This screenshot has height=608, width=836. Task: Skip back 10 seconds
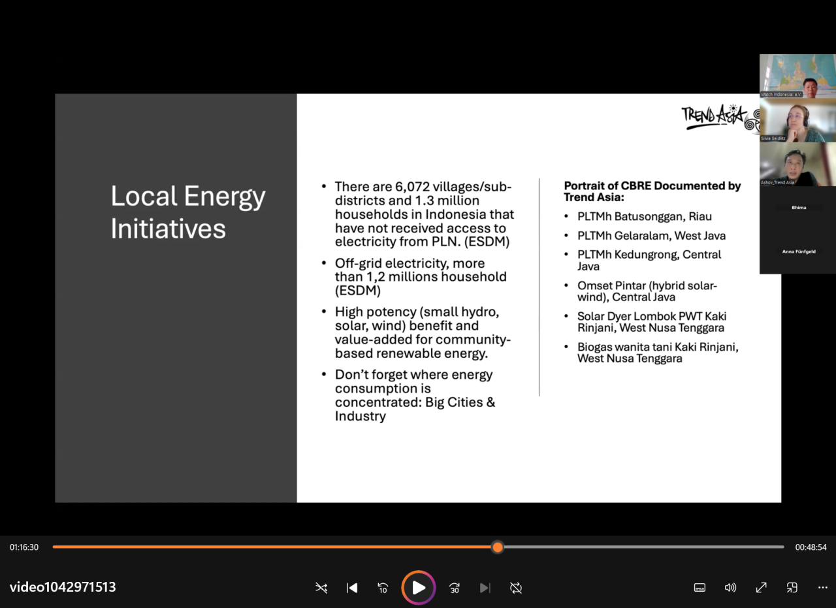(x=383, y=588)
